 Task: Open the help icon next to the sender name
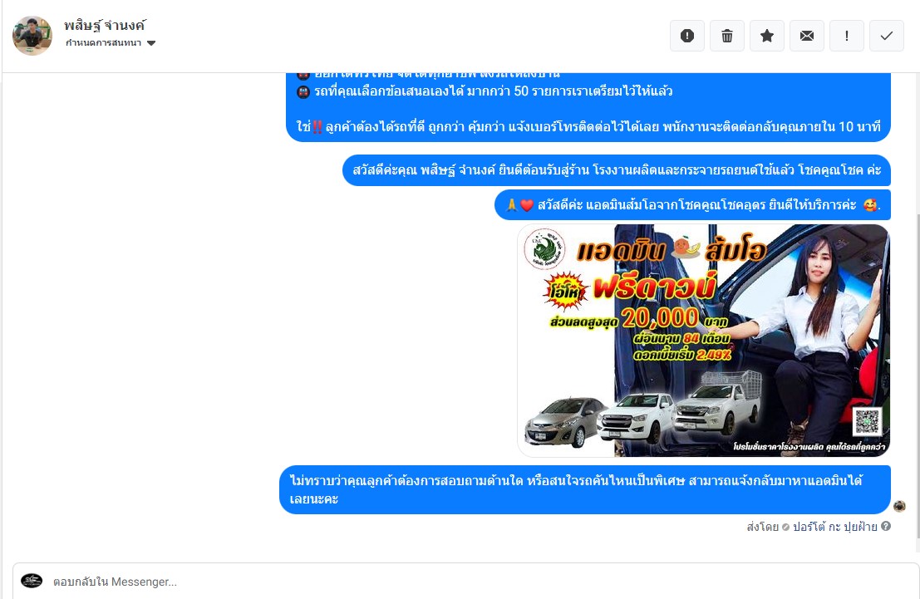coord(885,526)
